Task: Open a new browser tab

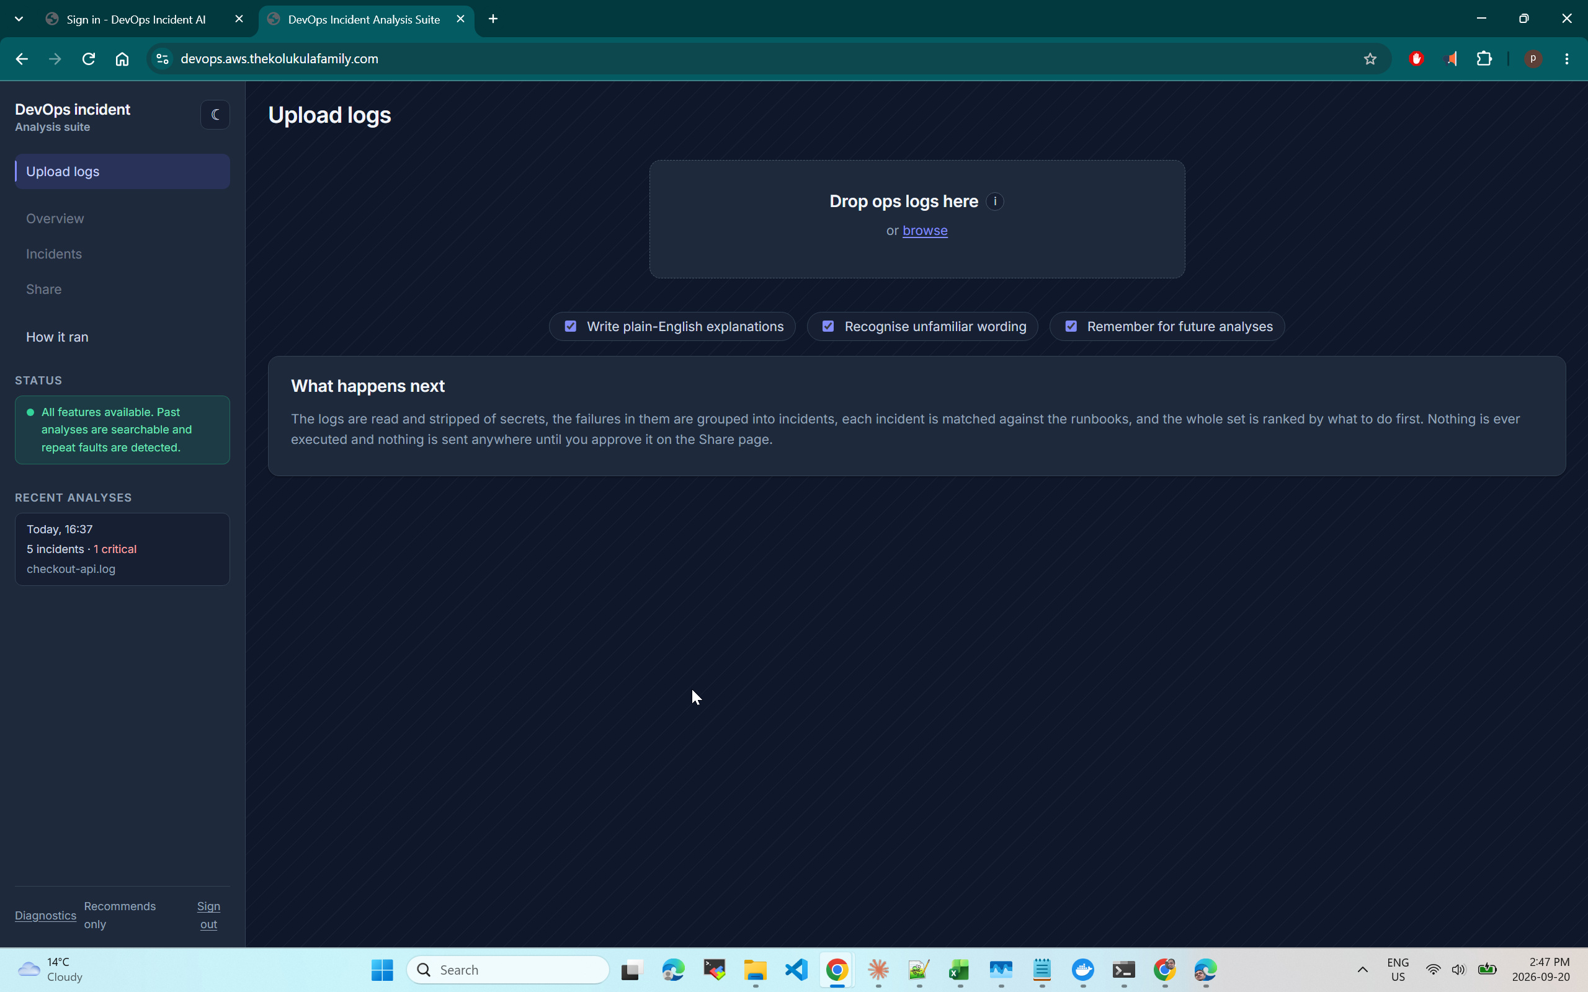Action: pyautogui.click(x=494, y=19)
